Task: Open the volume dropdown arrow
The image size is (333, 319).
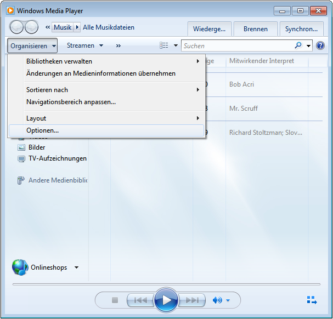Action: pos(228,300)
